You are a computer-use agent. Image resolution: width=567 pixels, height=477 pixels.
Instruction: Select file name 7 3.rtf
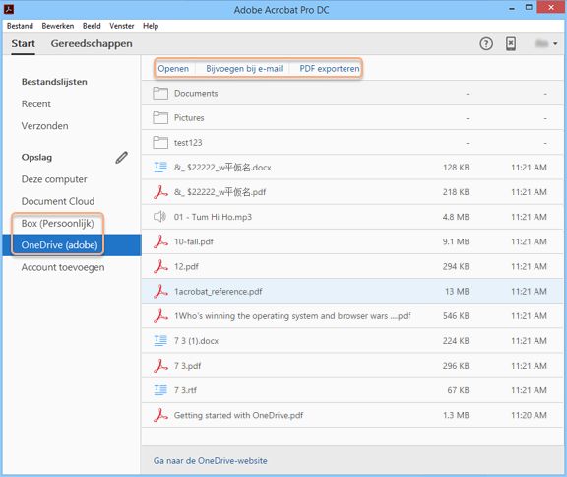point(185,390)
